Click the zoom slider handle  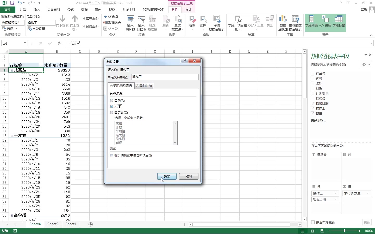[344, 231]
